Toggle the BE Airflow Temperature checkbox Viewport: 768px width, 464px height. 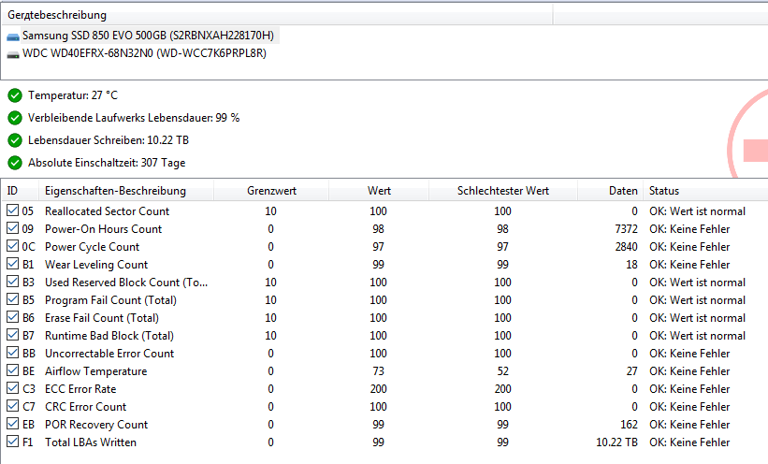(13, 370)
